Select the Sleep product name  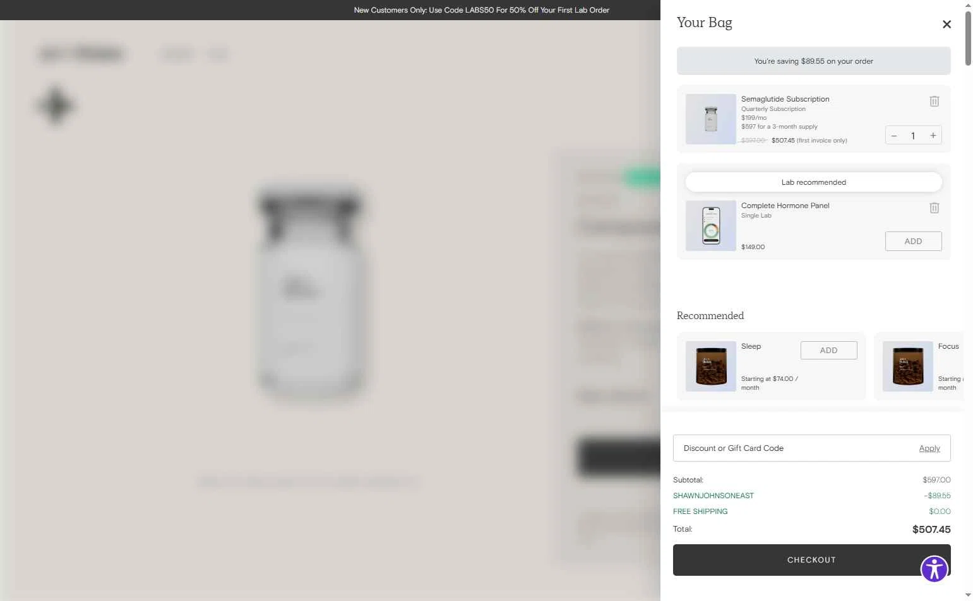pyautogui.click(x=751, y=346)
